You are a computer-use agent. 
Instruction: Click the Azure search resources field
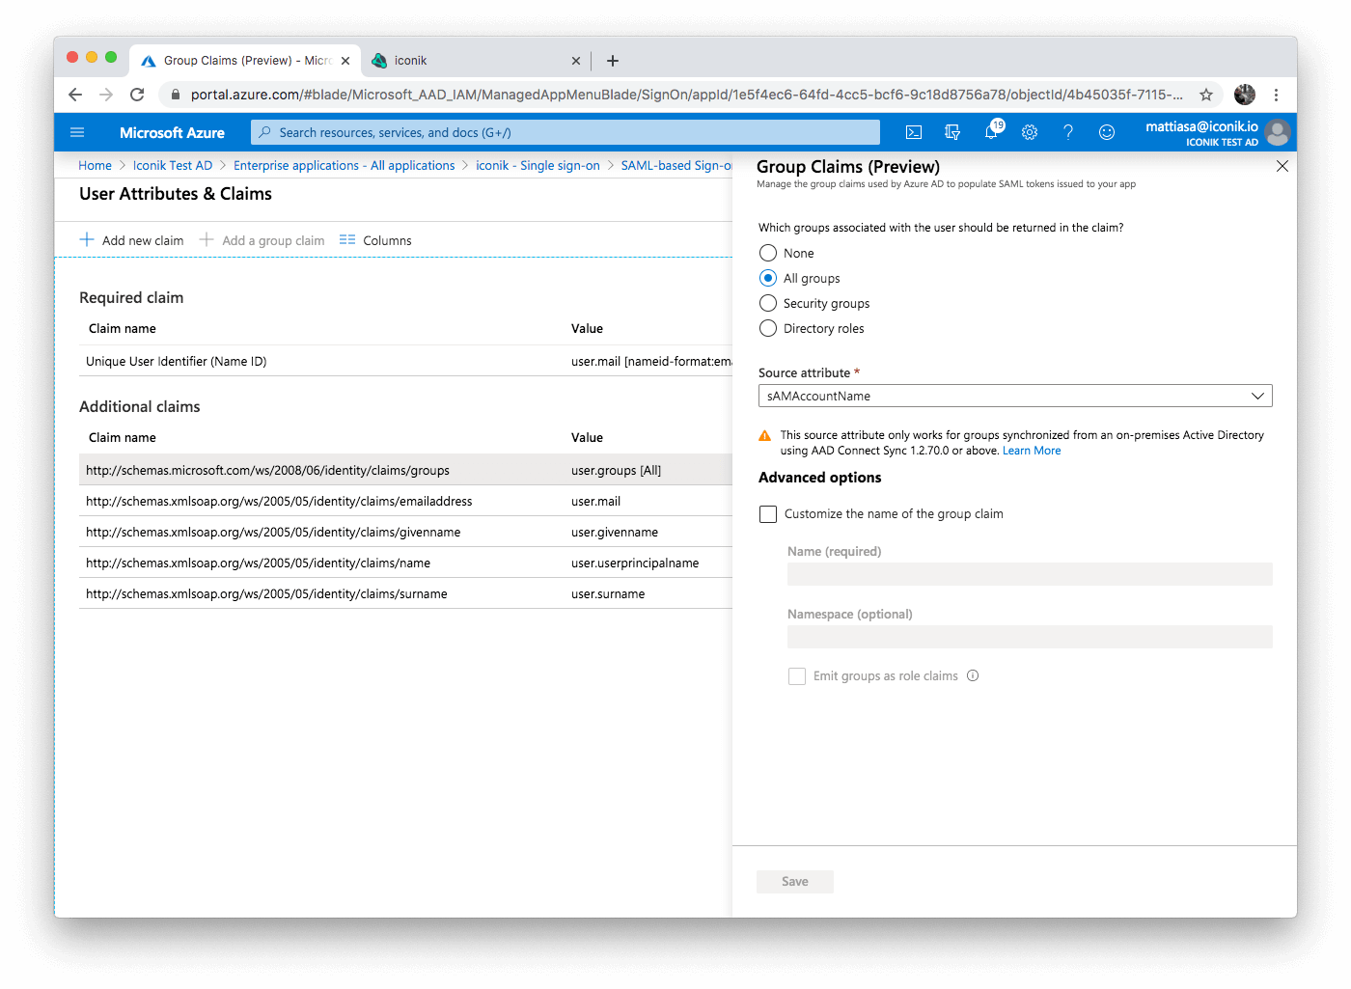[565, 132]
